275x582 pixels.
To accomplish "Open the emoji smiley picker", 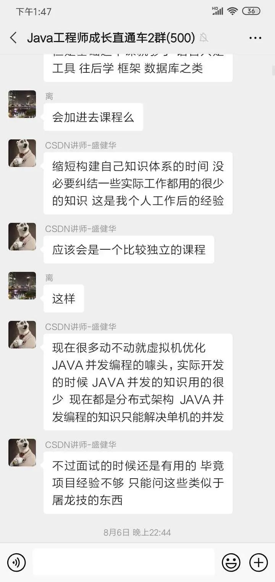I will (231, 563).
